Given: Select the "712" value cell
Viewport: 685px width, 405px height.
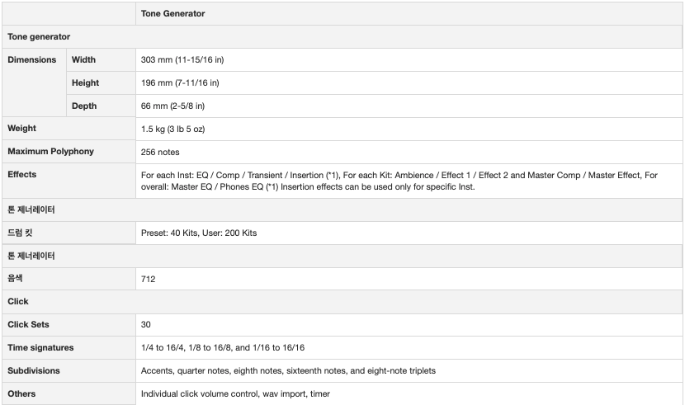Looking at the screenshot, I should click(149, 280).
